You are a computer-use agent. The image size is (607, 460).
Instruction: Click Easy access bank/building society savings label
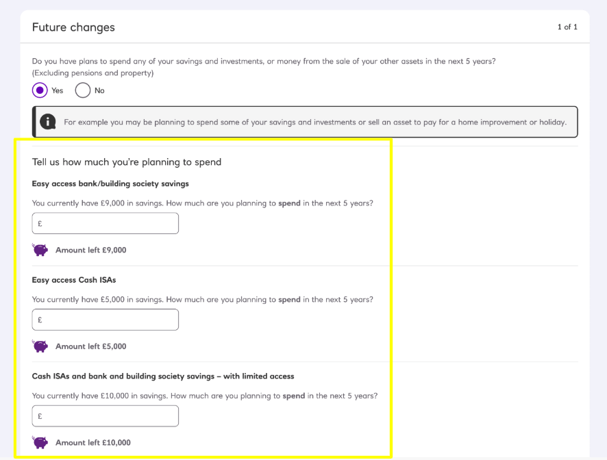coord(110,183)
